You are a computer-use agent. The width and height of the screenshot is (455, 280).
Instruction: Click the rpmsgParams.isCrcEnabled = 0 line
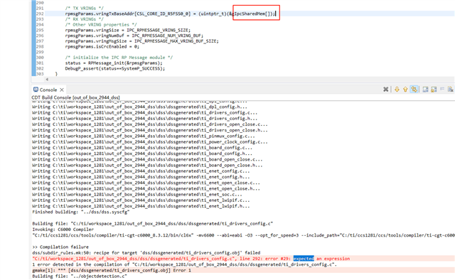coord(102,46)
